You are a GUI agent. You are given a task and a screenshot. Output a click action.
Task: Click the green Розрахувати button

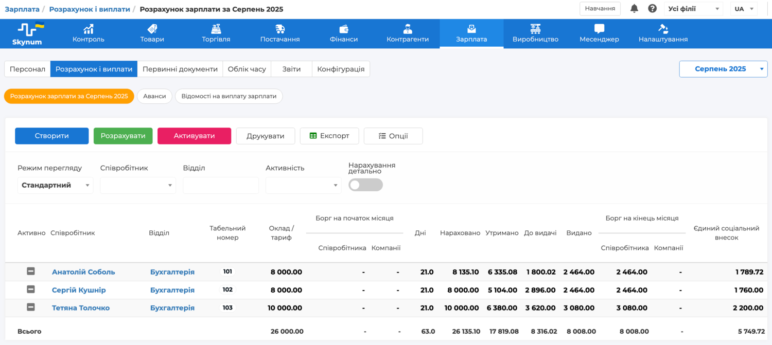123,136
